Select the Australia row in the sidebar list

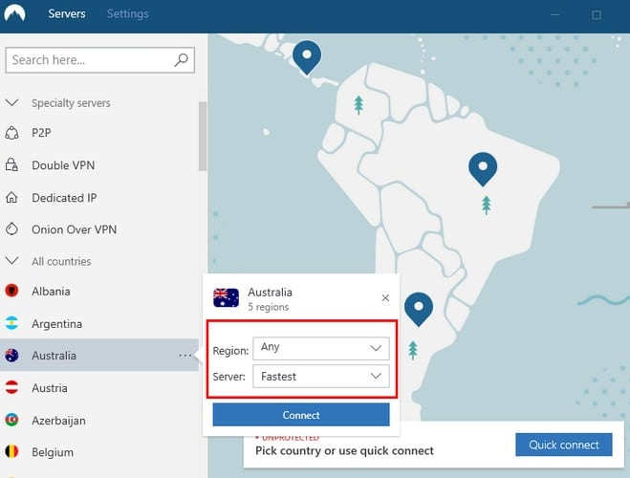[99, 355]
